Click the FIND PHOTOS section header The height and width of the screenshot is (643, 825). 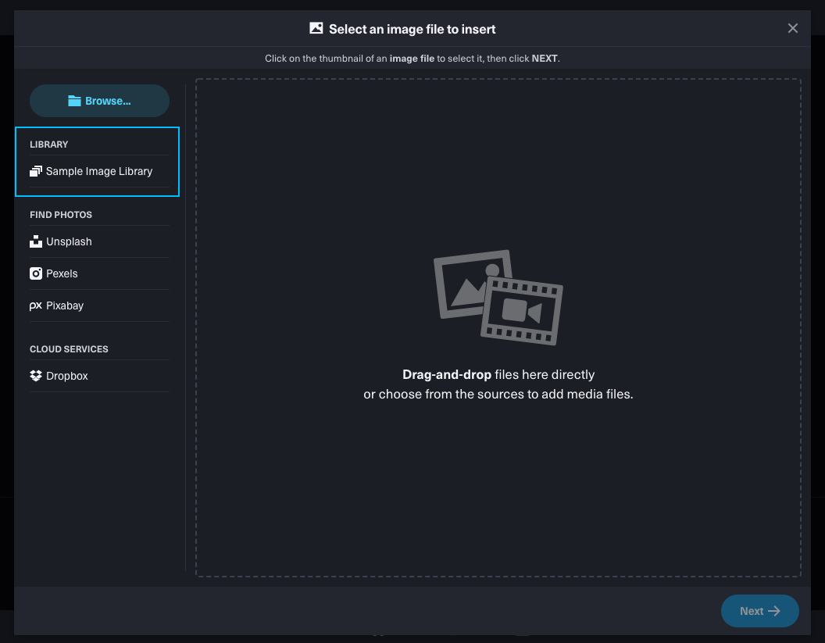point(61,215)
